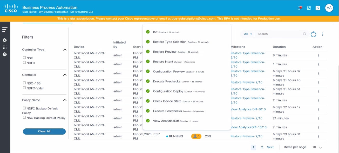Collapse the Controller Type filter section
339x153 pixels.
pyautogui.click(x=65, y=50)
